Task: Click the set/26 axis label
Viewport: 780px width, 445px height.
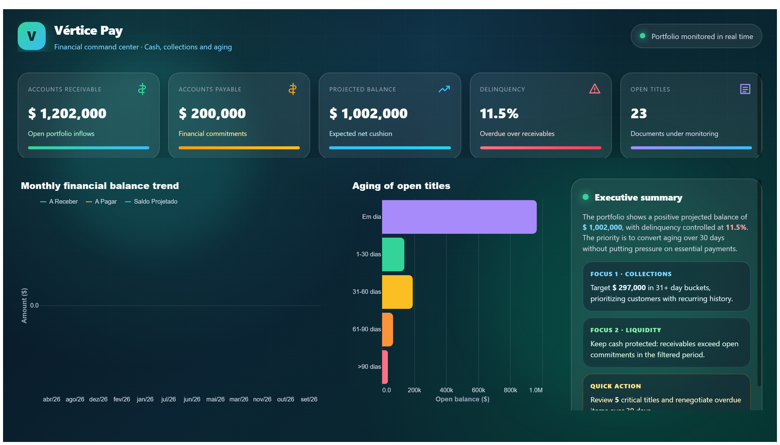Action: click(x=309, y=399)
